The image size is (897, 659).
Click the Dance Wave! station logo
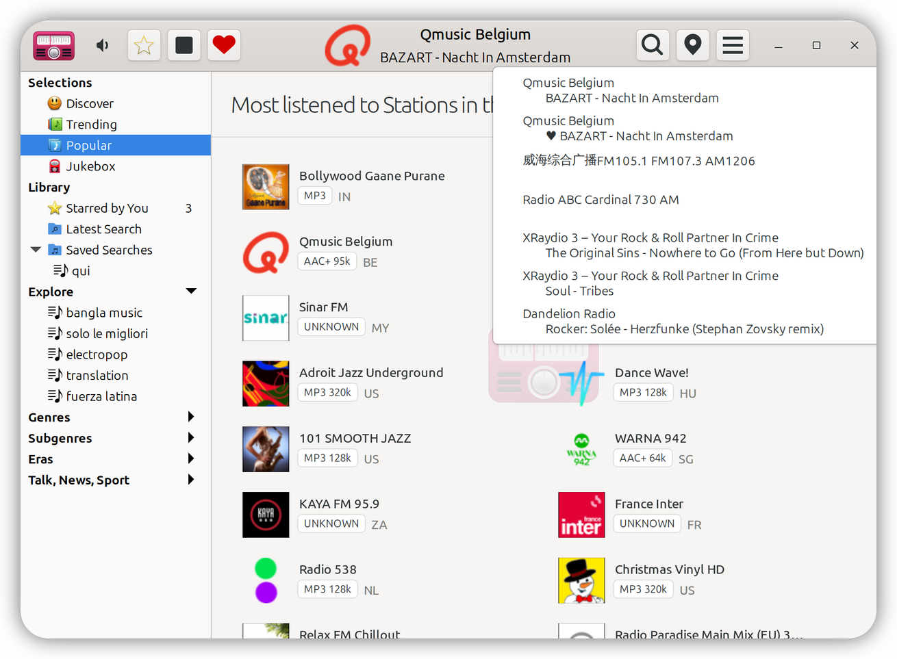coord(581,384)
